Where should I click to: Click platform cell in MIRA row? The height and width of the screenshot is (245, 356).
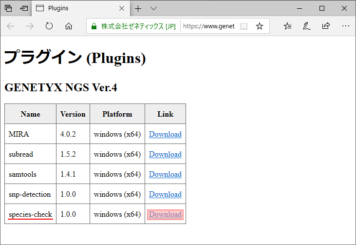[117, 134]
